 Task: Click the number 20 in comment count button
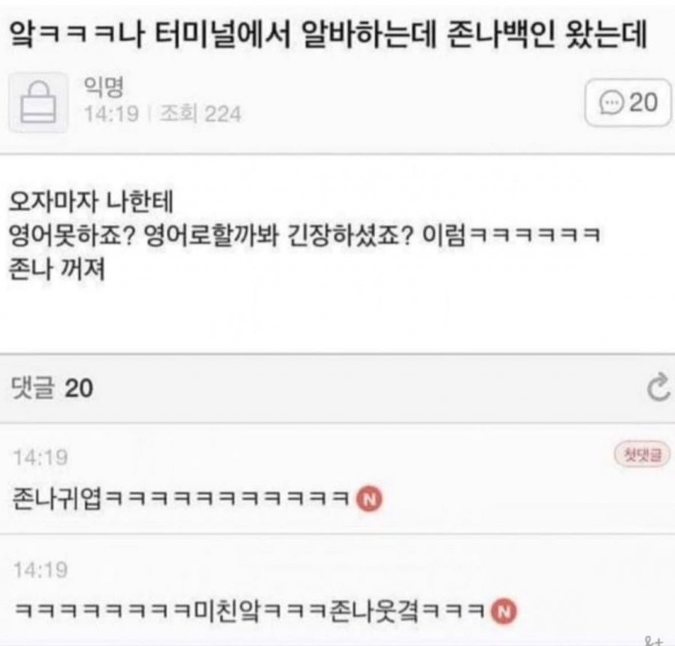pyautogui.click(x=643, y=103)
